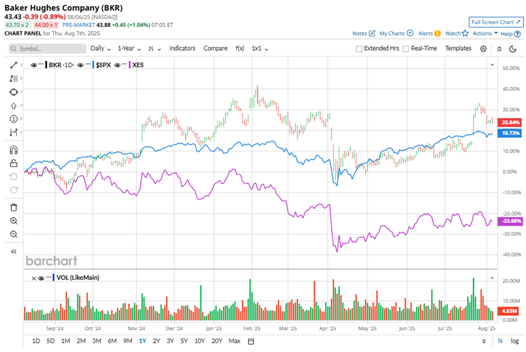This screenshot has height=352, width=526.
Task: Open the f(x) expressions menu
Action: tap(239, 48)
